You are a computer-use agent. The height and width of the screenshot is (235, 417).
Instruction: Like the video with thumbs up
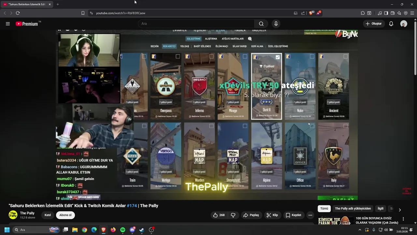tap(219, 215)
